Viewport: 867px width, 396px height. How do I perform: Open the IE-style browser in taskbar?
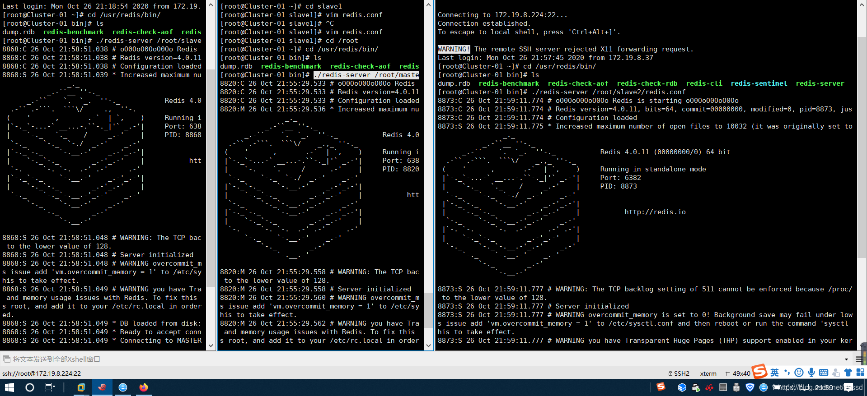click(x=123, y=387)
